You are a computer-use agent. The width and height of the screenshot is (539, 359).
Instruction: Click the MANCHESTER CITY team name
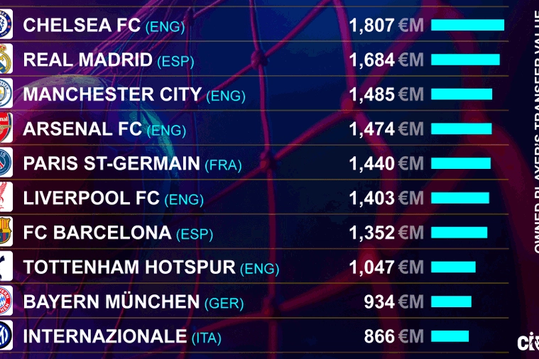coord(112,94)
